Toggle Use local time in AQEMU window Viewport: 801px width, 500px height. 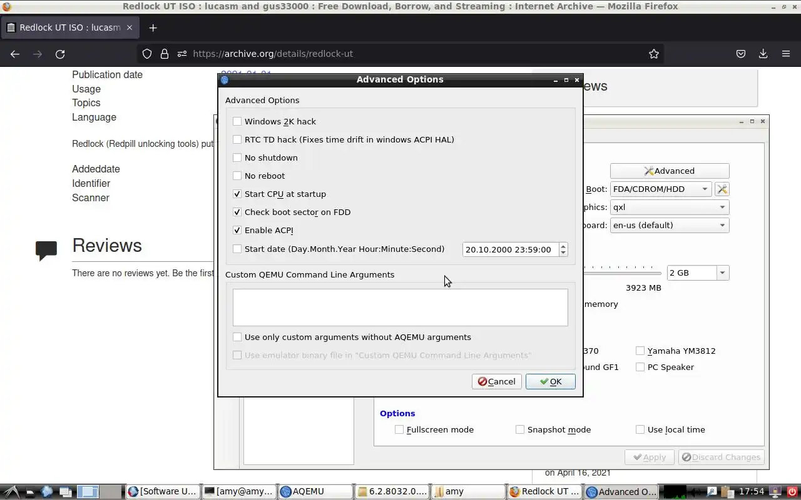pyautogui.click(x=640, y=429)
